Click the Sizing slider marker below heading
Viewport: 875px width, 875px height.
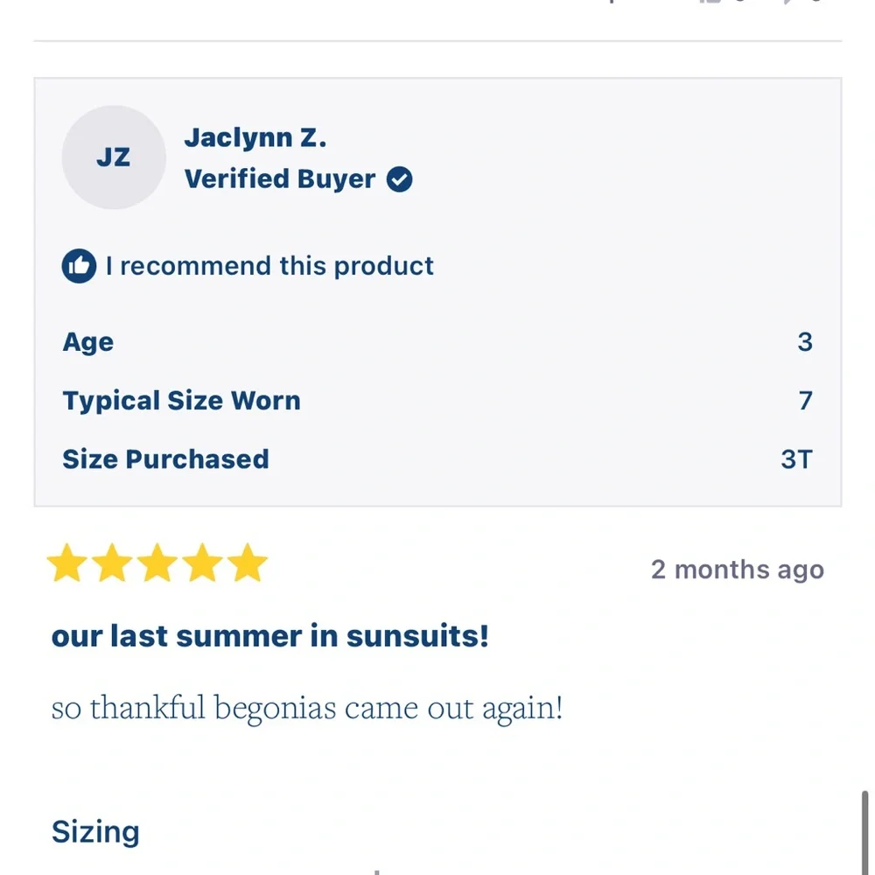pyautogui.click(x=377, y=871)
